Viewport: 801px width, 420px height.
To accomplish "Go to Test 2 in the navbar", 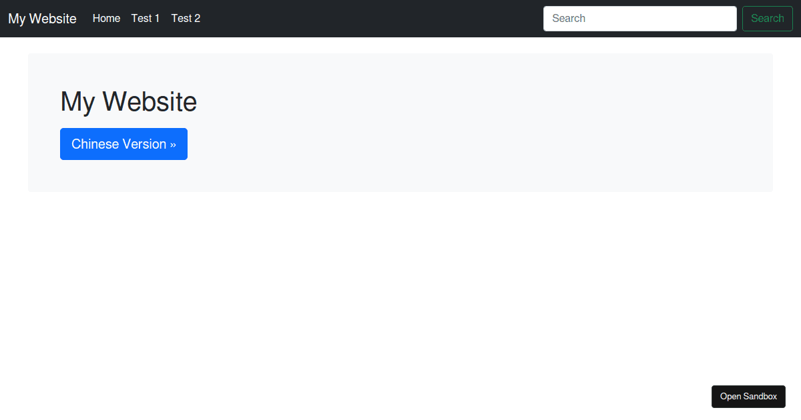I will point(186,18).
